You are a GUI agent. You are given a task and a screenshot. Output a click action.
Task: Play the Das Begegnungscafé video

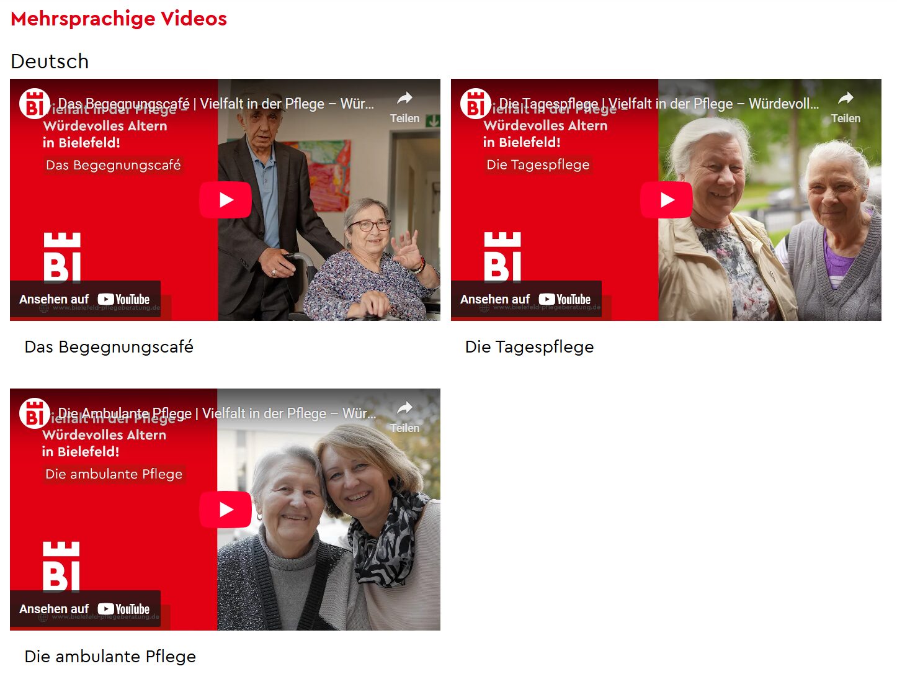pos(225,200)
